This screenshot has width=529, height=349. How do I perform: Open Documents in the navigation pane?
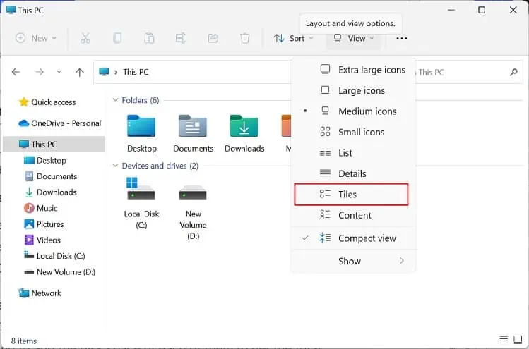pos(51,176)
